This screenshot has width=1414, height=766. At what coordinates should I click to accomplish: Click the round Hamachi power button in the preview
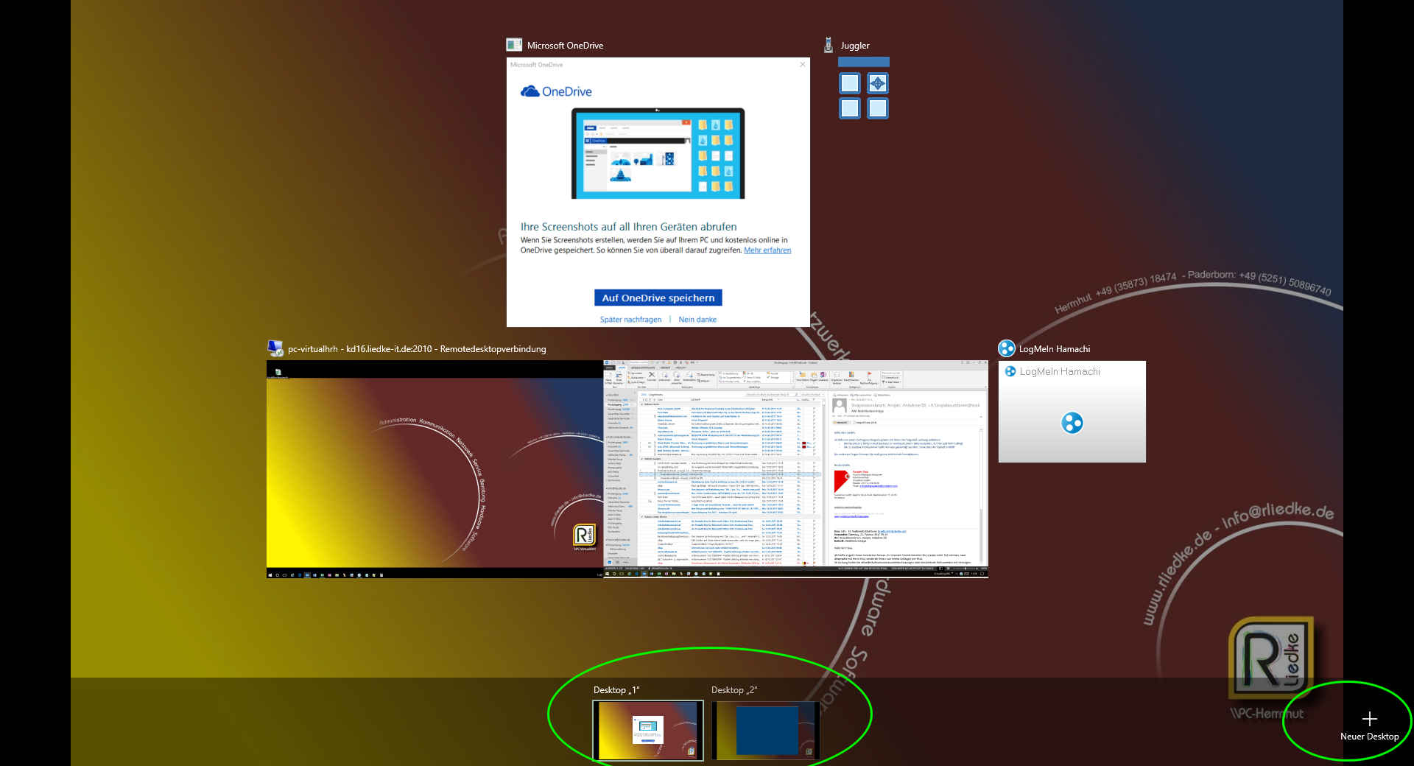[x=1072, y=423]
